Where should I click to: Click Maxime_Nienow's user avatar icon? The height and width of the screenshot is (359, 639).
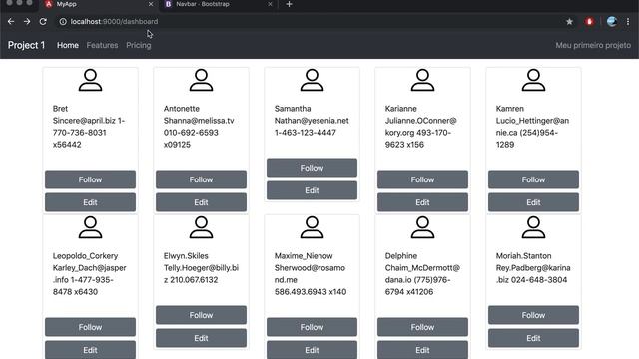(x=312, y=227)
